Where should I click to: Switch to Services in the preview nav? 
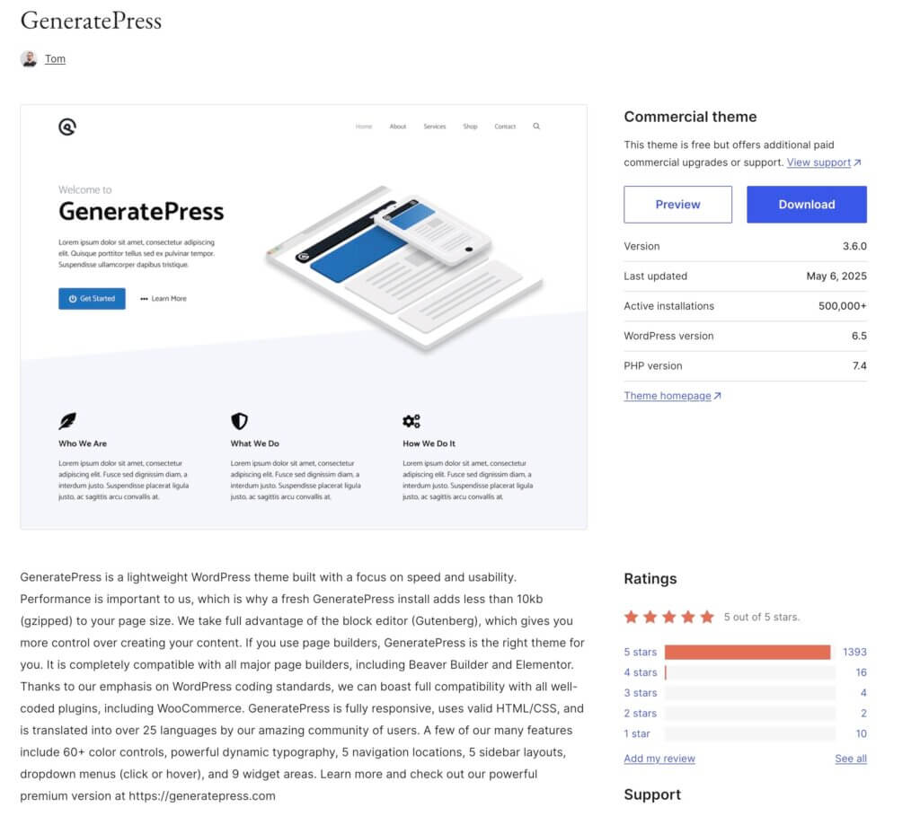tap(435, 127)
